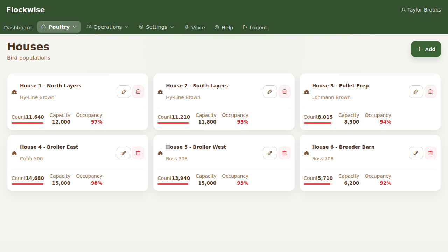Image resolution: width=448 pixels, height=252 pixels.
Task: Open the Operations dropdown menu
Action: 108,27
